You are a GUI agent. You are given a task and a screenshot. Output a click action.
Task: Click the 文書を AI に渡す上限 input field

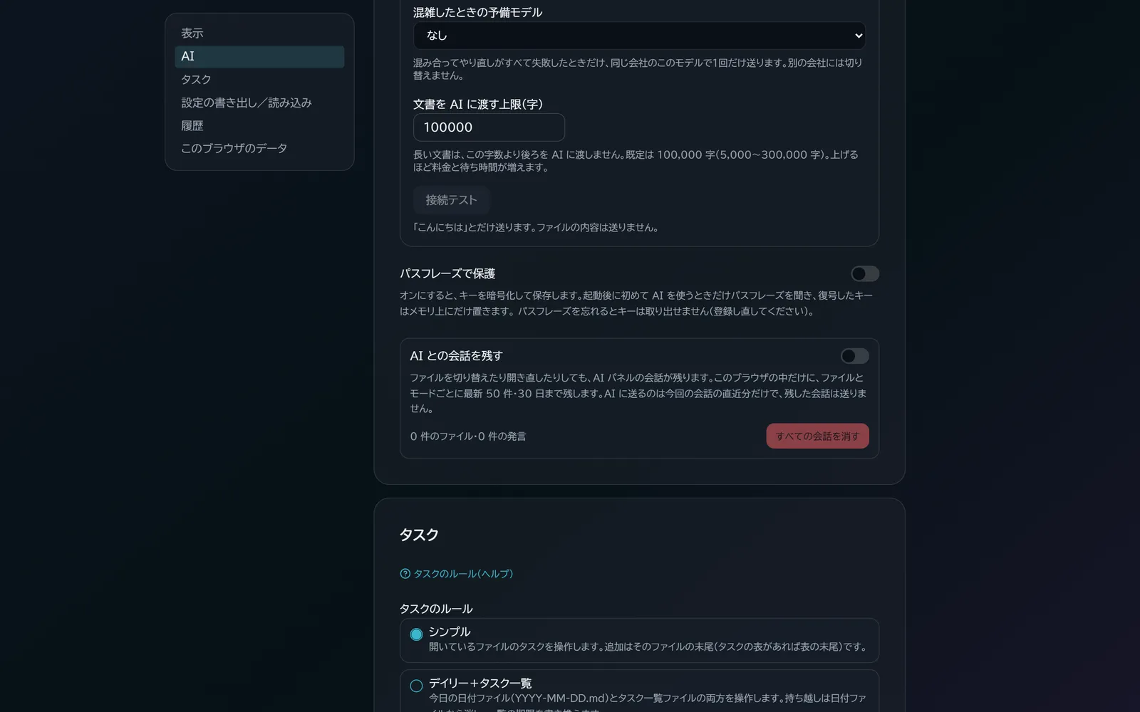(x=489, y=127)
